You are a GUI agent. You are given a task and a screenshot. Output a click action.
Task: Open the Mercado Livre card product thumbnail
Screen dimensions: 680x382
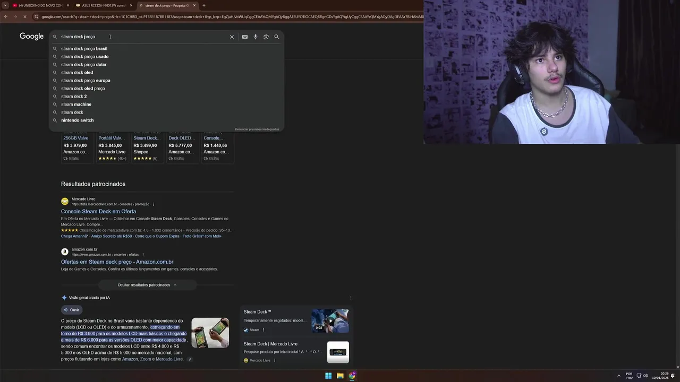coord(338,352)
